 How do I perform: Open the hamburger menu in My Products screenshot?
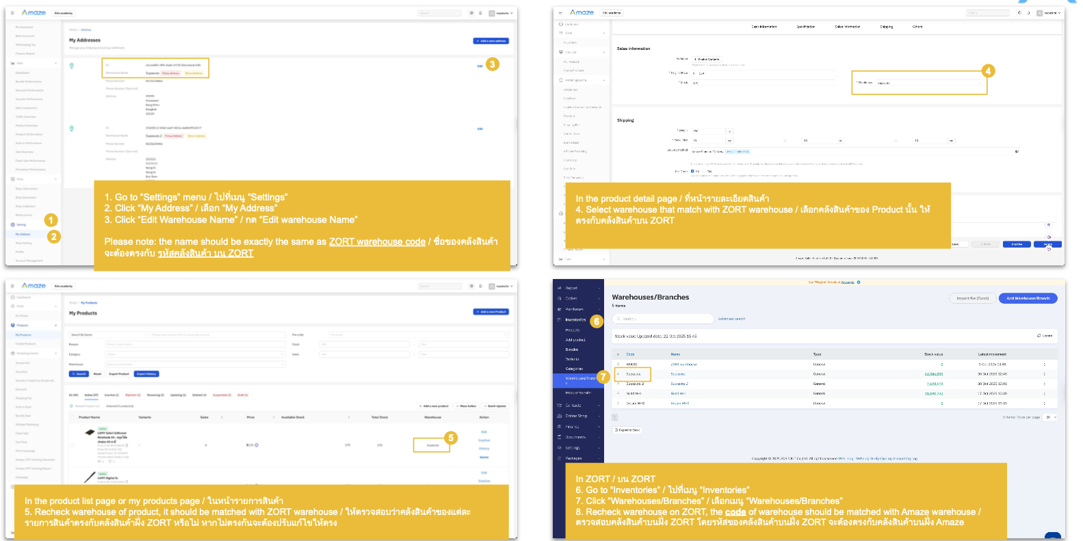pos(12,286)
